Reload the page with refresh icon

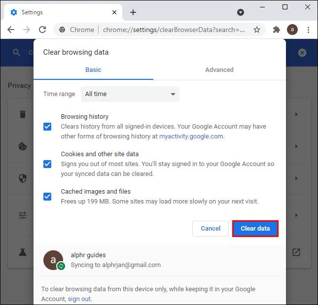[42, 30]
